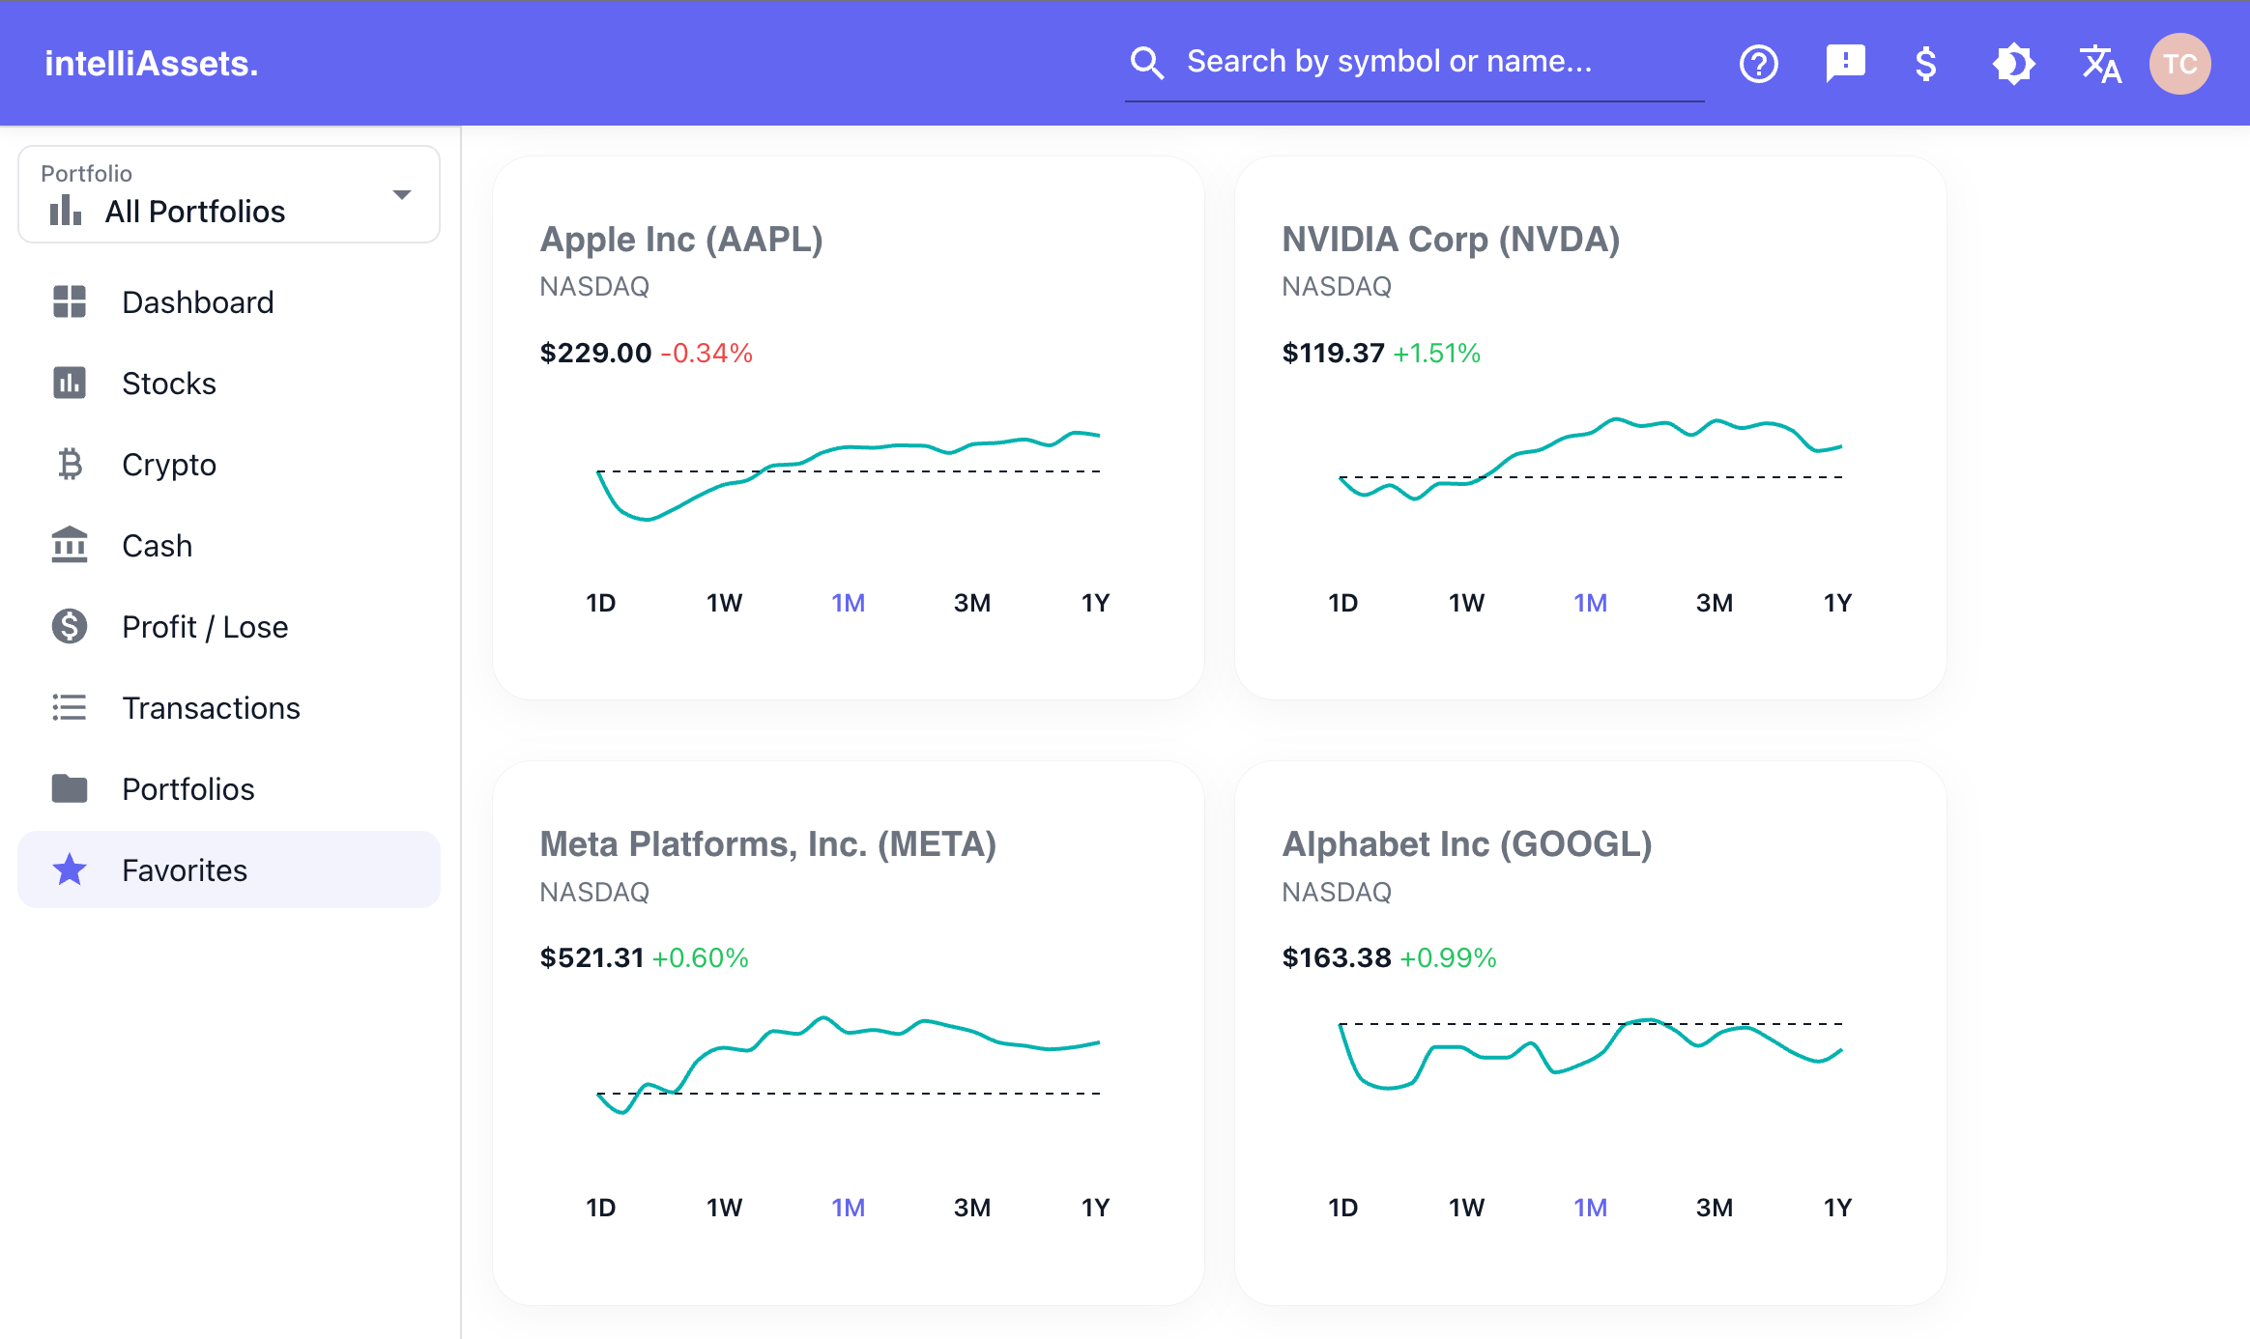Navigate to Transactions in sidebar
Screen dimensions: 2250x1339
click(x=211, y=708)
